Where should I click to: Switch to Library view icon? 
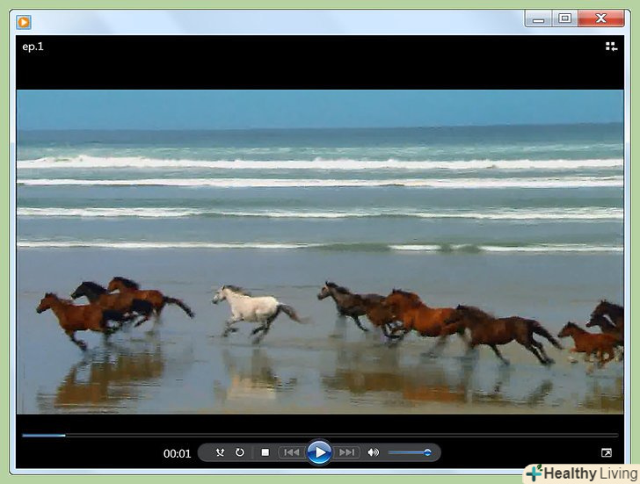coord(611,47)
